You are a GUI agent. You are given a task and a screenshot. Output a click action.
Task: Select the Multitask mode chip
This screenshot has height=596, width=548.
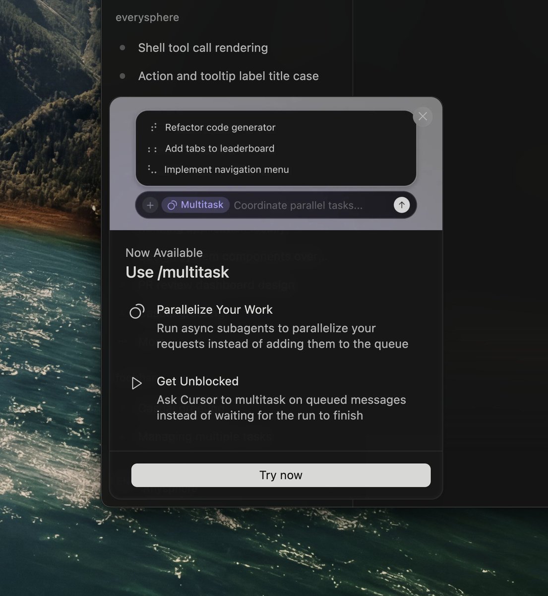(x=196, y=205)
